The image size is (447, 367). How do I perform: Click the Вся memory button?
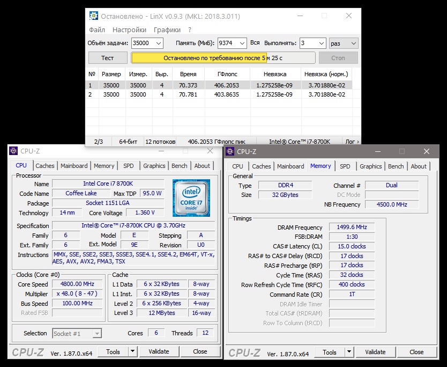(255, 43)
